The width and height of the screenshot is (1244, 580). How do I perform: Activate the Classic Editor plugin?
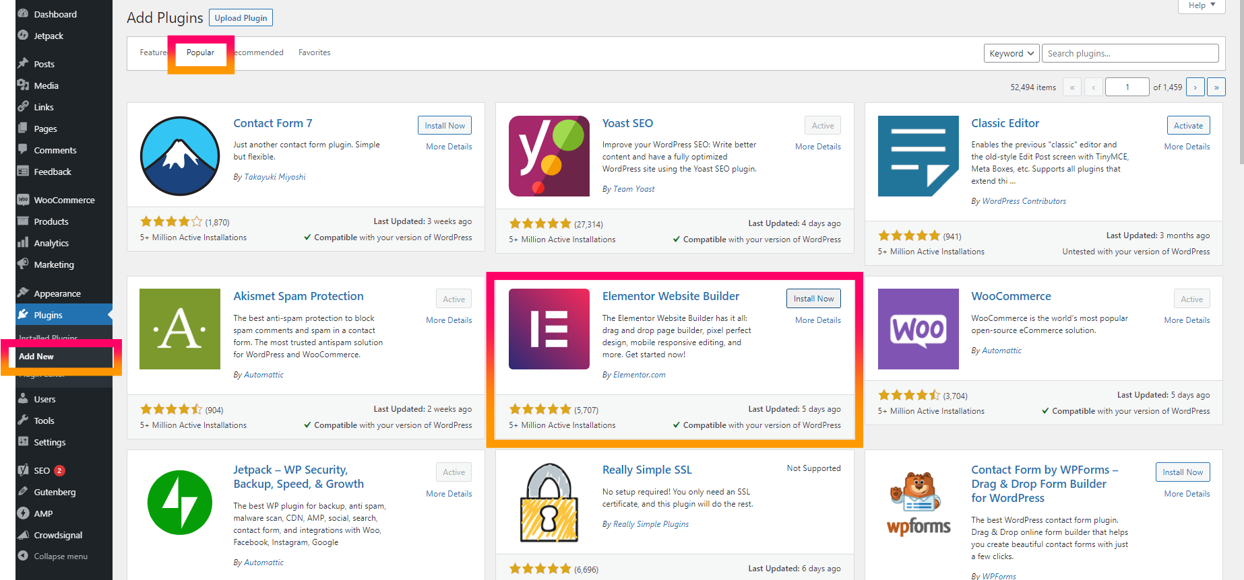click(1188, 125)
